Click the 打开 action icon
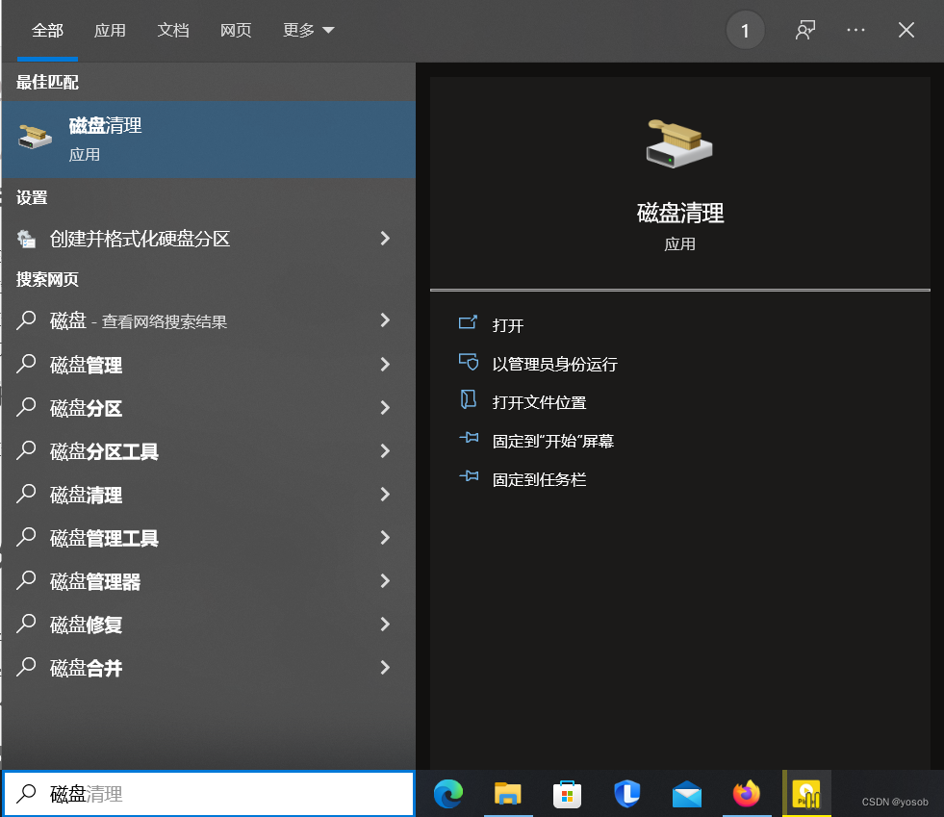Viewport: 944px width, 817px height. point(468,323)
